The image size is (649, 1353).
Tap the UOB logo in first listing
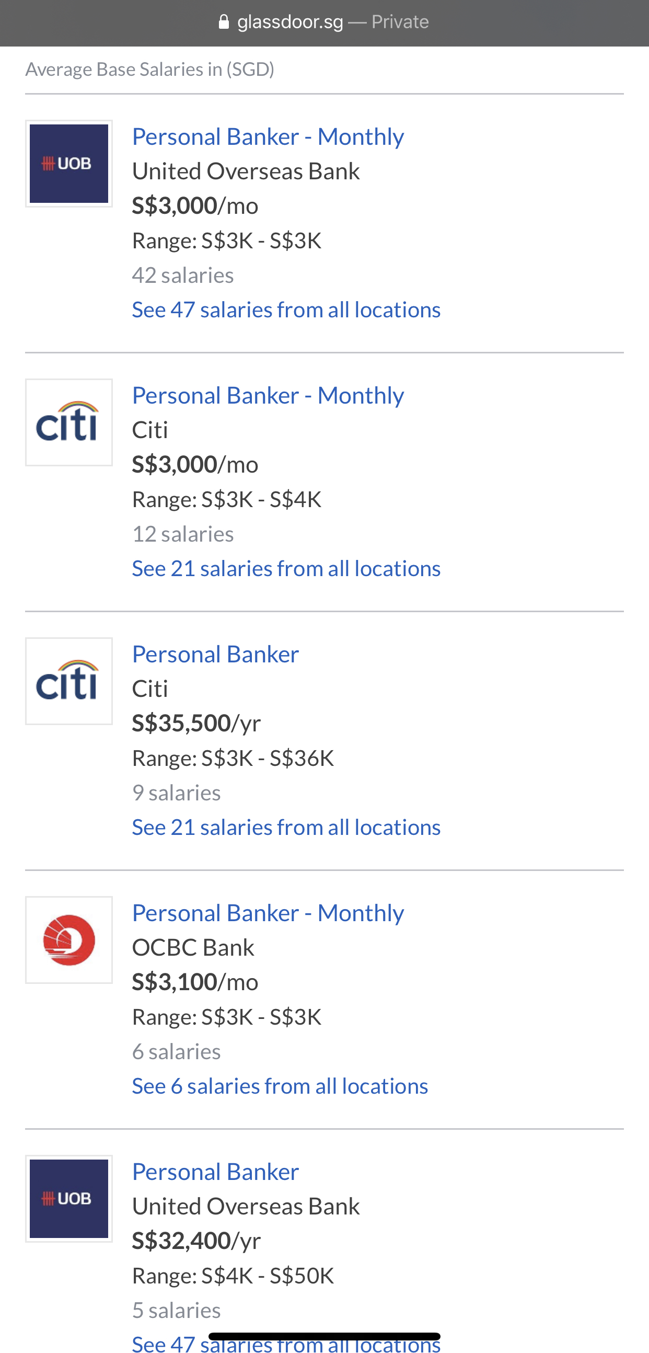(x=69, y=163)
